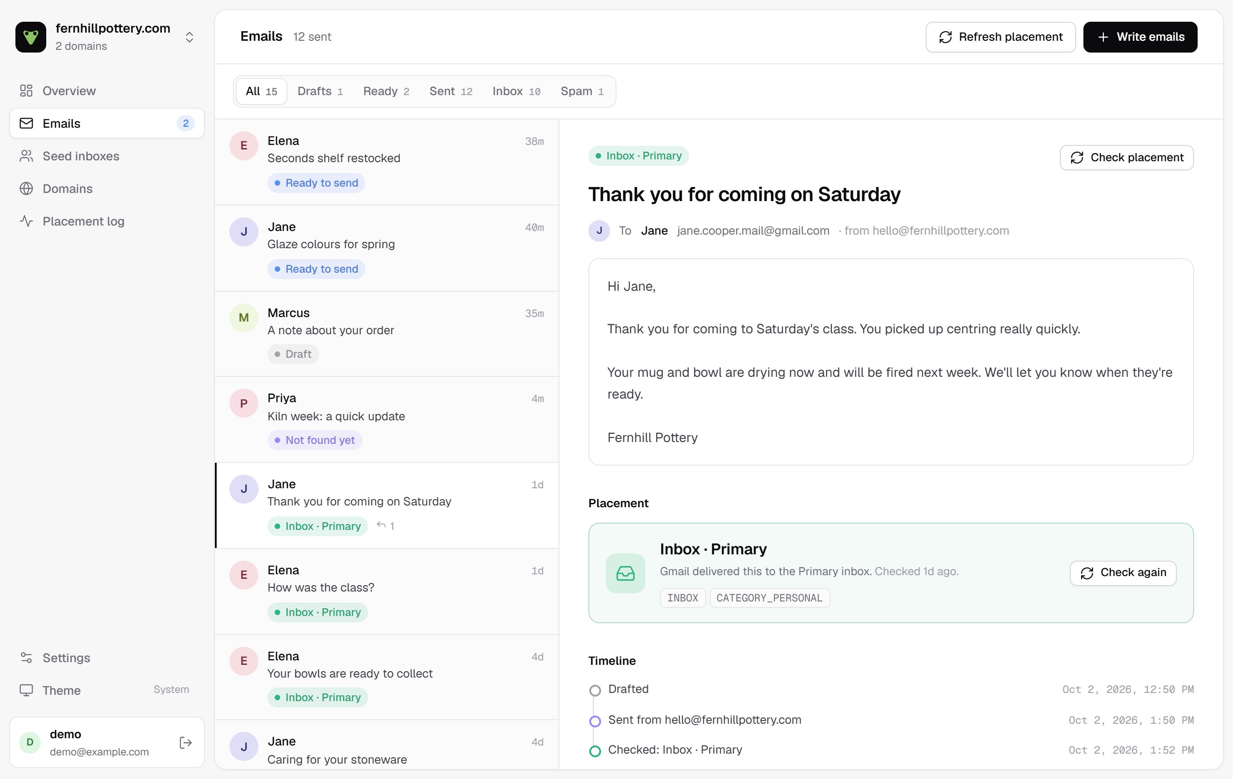Select the All 15 filter tab

coord(261,91)
